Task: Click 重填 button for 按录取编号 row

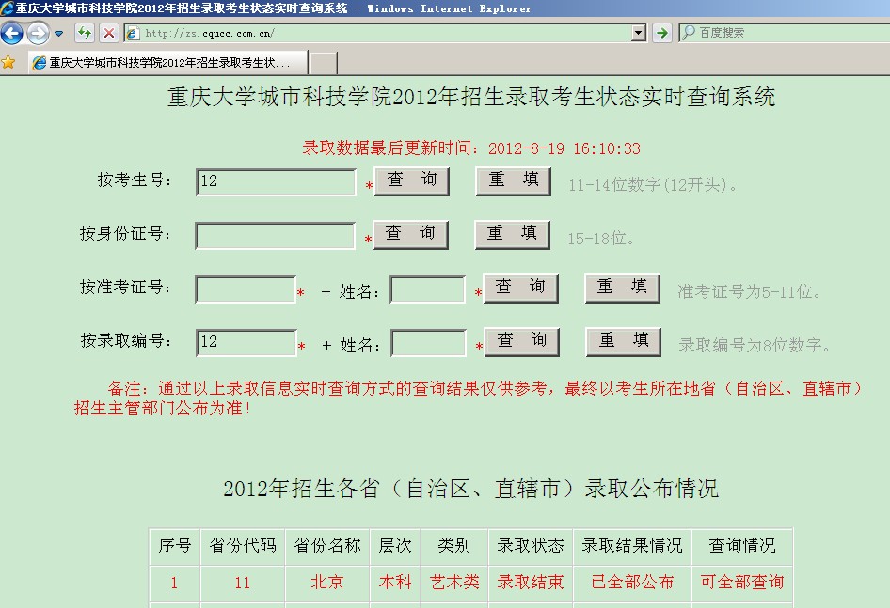Action: [x=623, y=341]
